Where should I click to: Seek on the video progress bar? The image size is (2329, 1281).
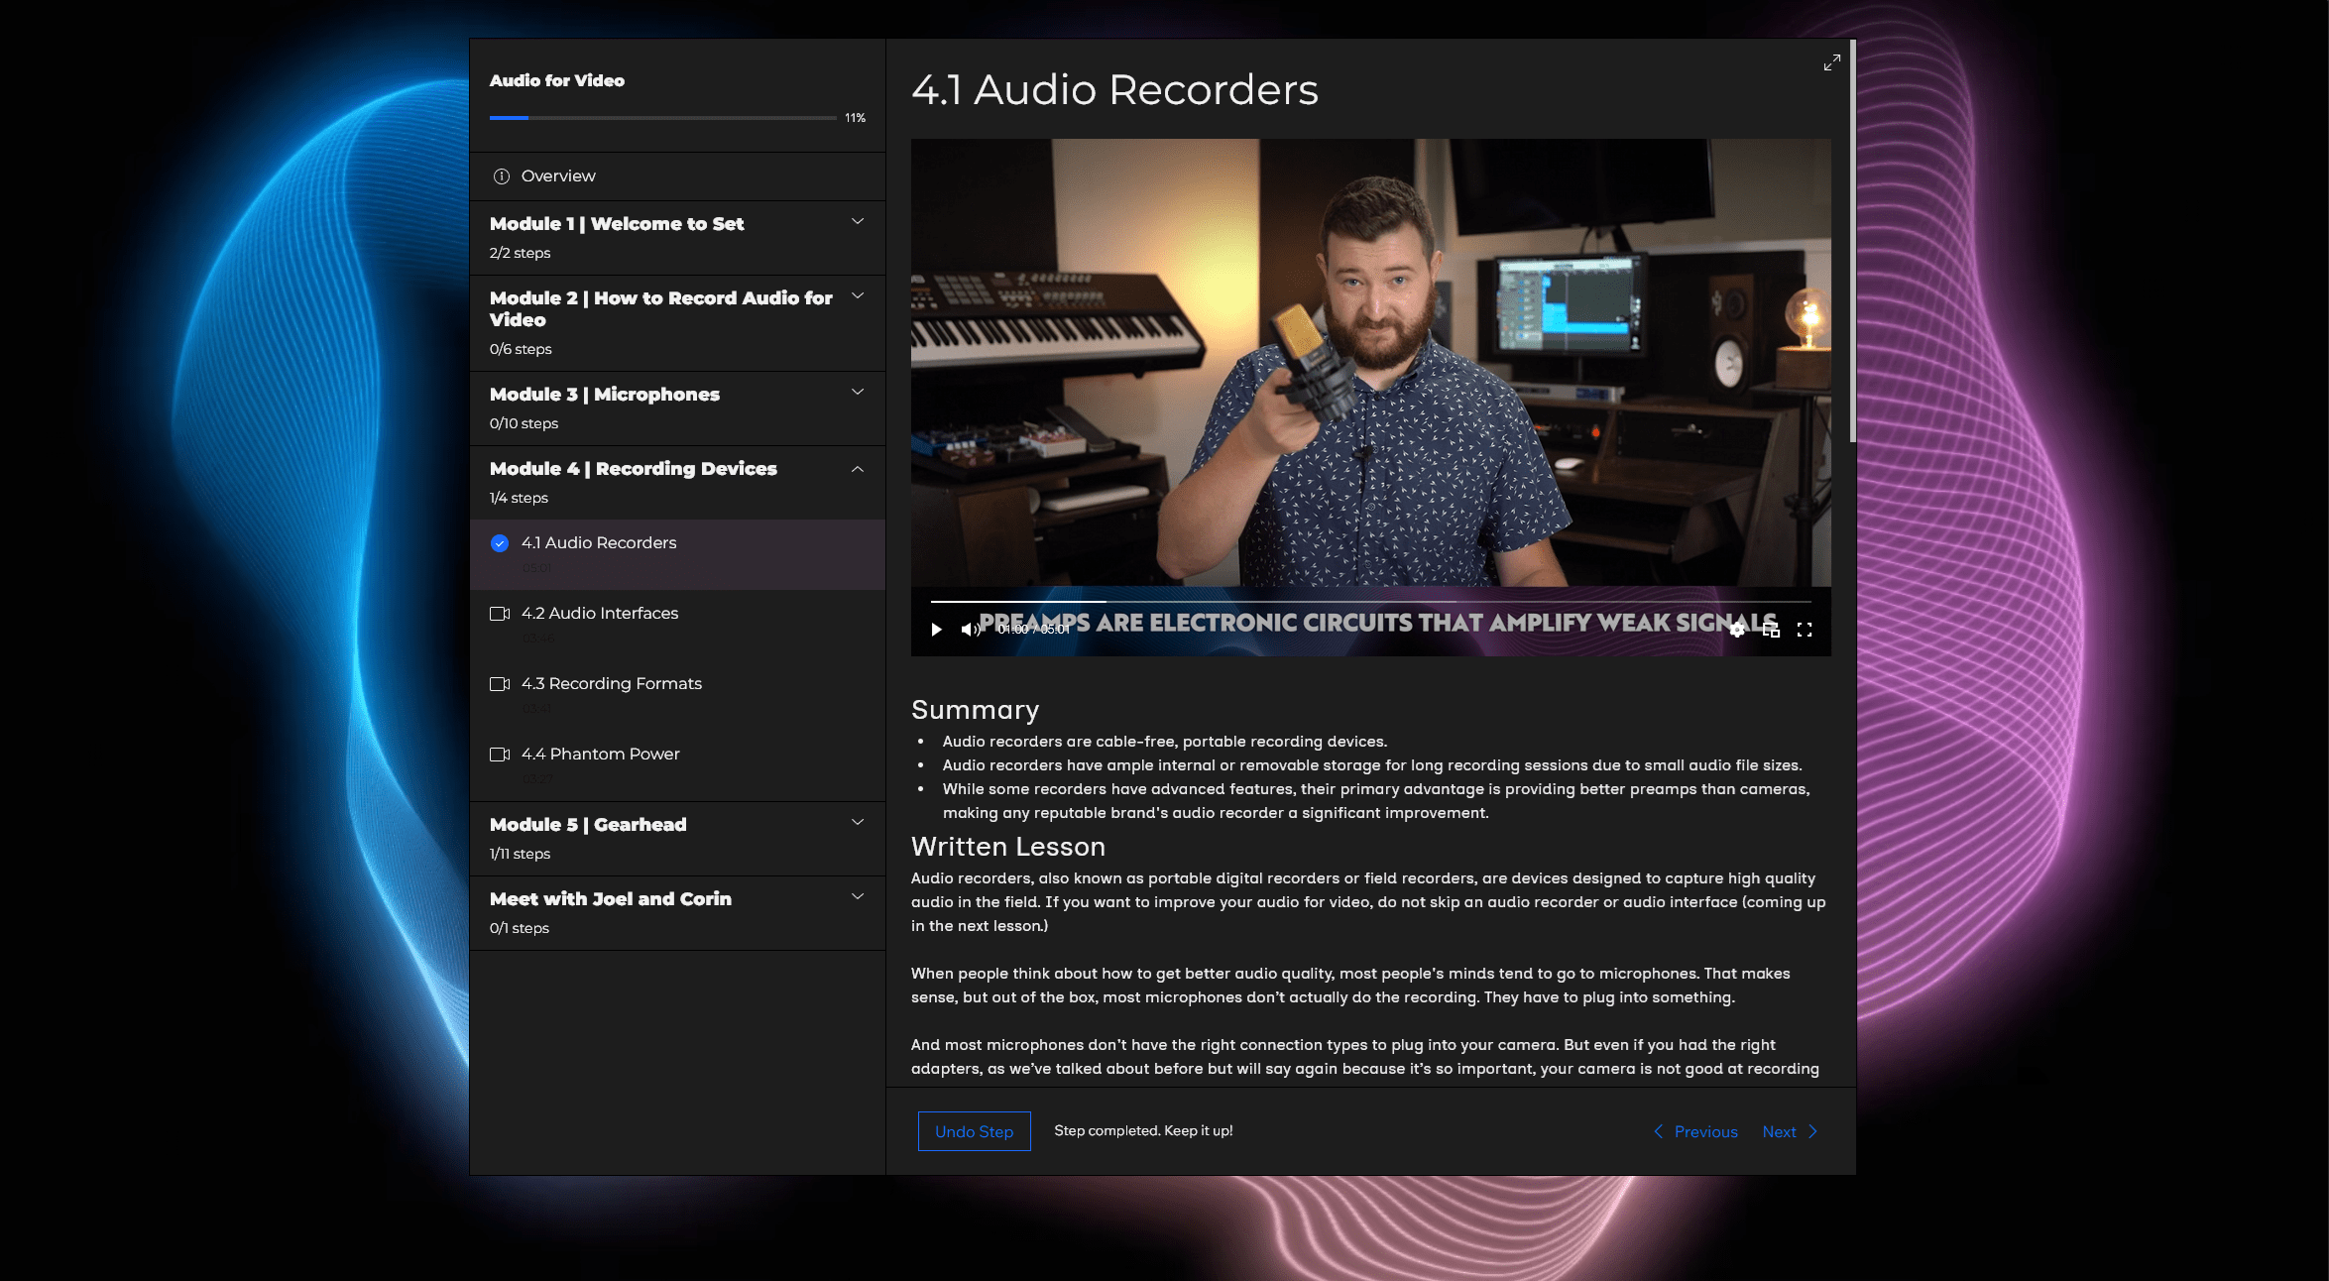coord(1370,602)
